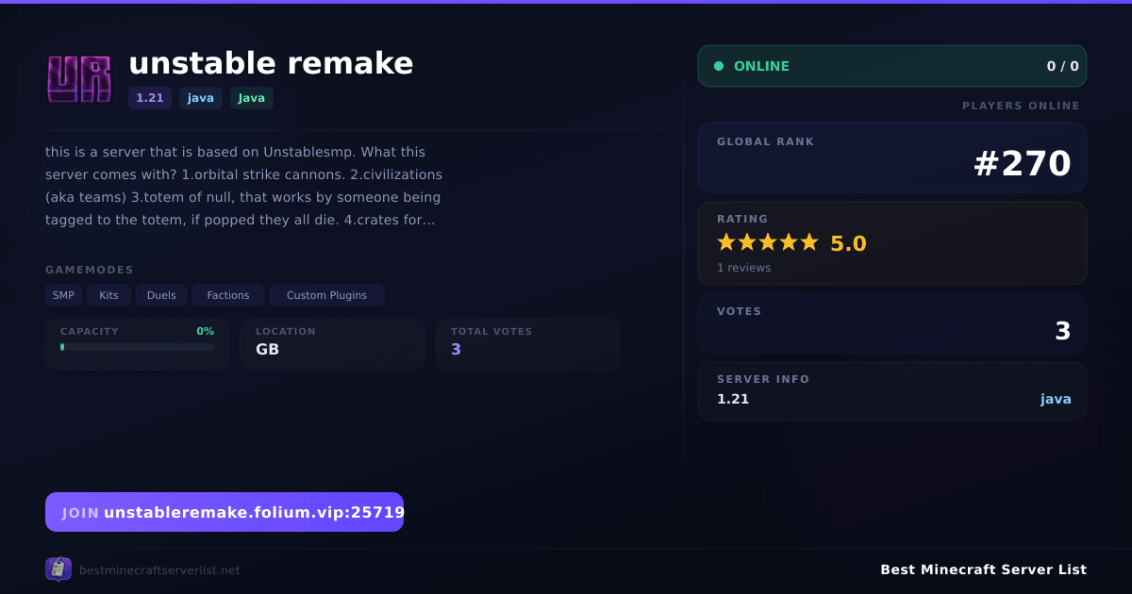
Task: Click the green capitalized Java badge
Action: pos(252,98)
